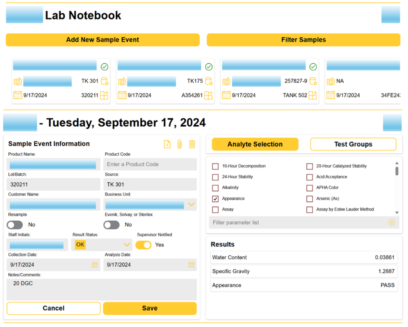Delete this sample event via trash icon
This screenshot has width=408, height=327.
point(192,144)
